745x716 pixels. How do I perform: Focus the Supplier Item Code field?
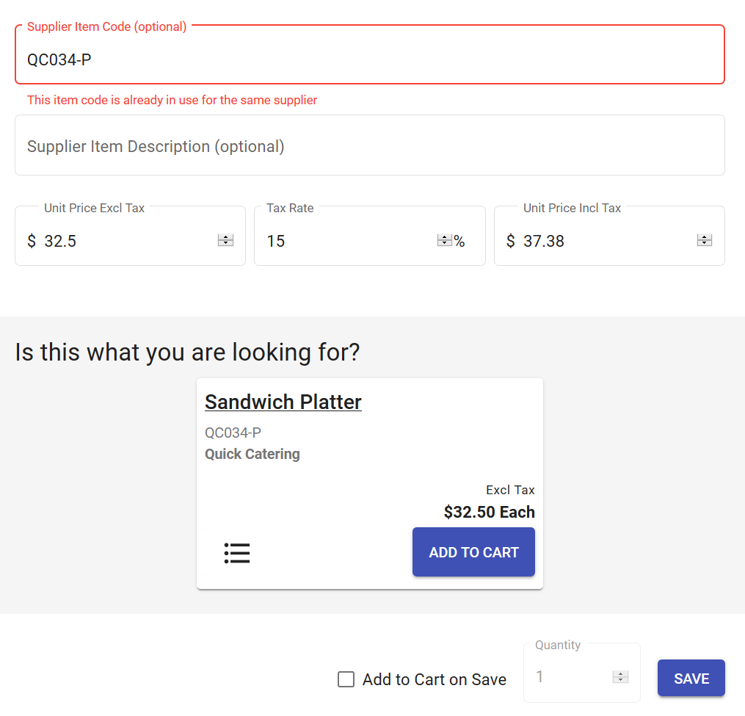367,60
